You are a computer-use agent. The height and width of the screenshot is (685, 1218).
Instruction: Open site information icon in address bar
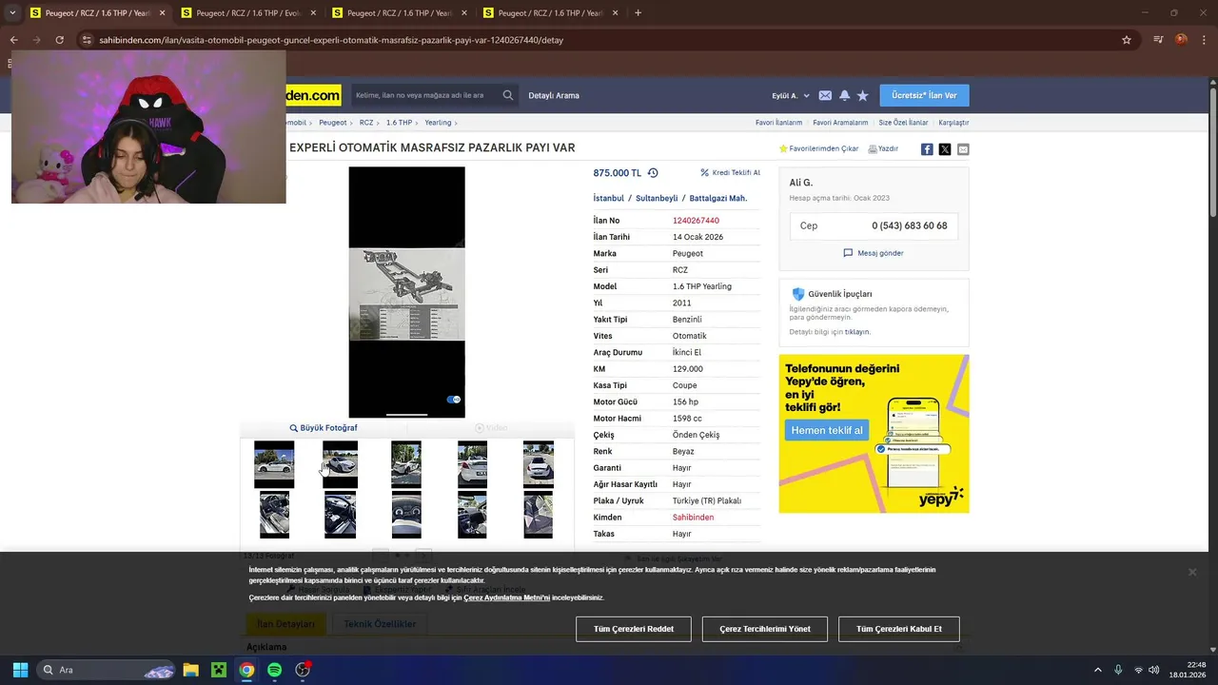pos(87,40)
